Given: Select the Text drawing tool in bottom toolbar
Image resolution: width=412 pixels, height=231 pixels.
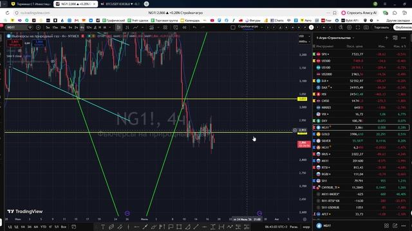Looking at the screenshot, I should click(x=103, y=227).
